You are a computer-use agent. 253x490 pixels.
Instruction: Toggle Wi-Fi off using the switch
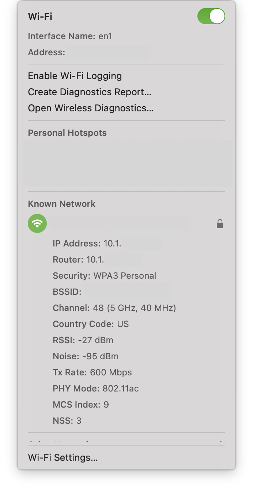click(x=211, y=16)
